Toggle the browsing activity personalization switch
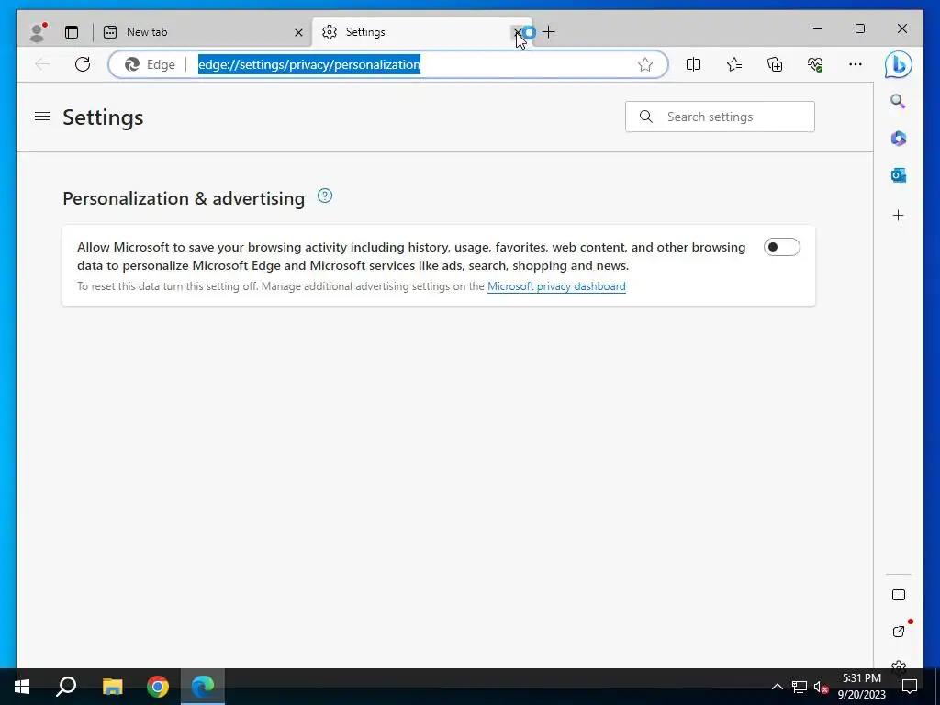Image resolution: width=940 pixels, height=705 pixels. (781, 247)
